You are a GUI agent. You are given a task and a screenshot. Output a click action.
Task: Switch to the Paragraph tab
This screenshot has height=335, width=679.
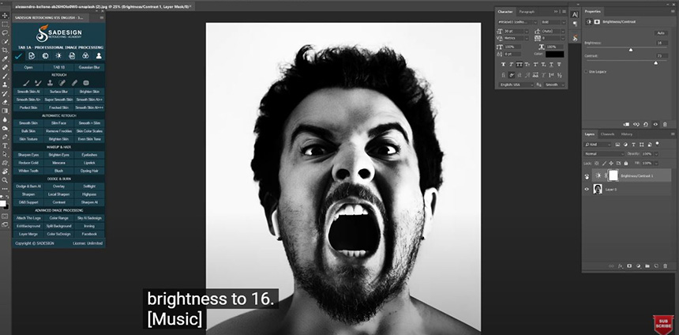[x=527, y=12]
